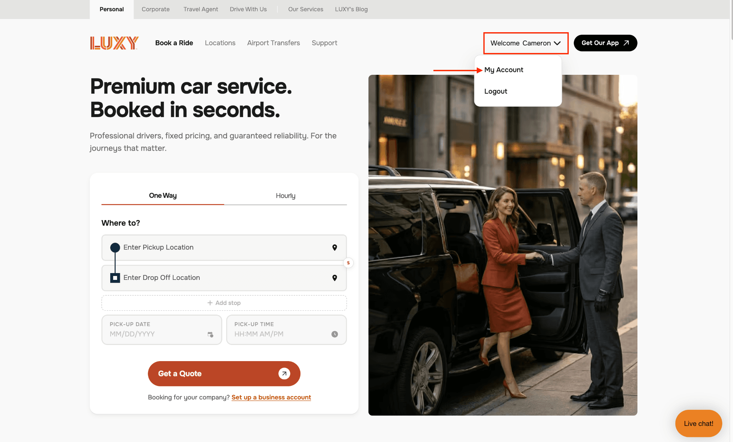Open the Personal top tab
Screen dimensions: 733x442
(x=112, y=9)
